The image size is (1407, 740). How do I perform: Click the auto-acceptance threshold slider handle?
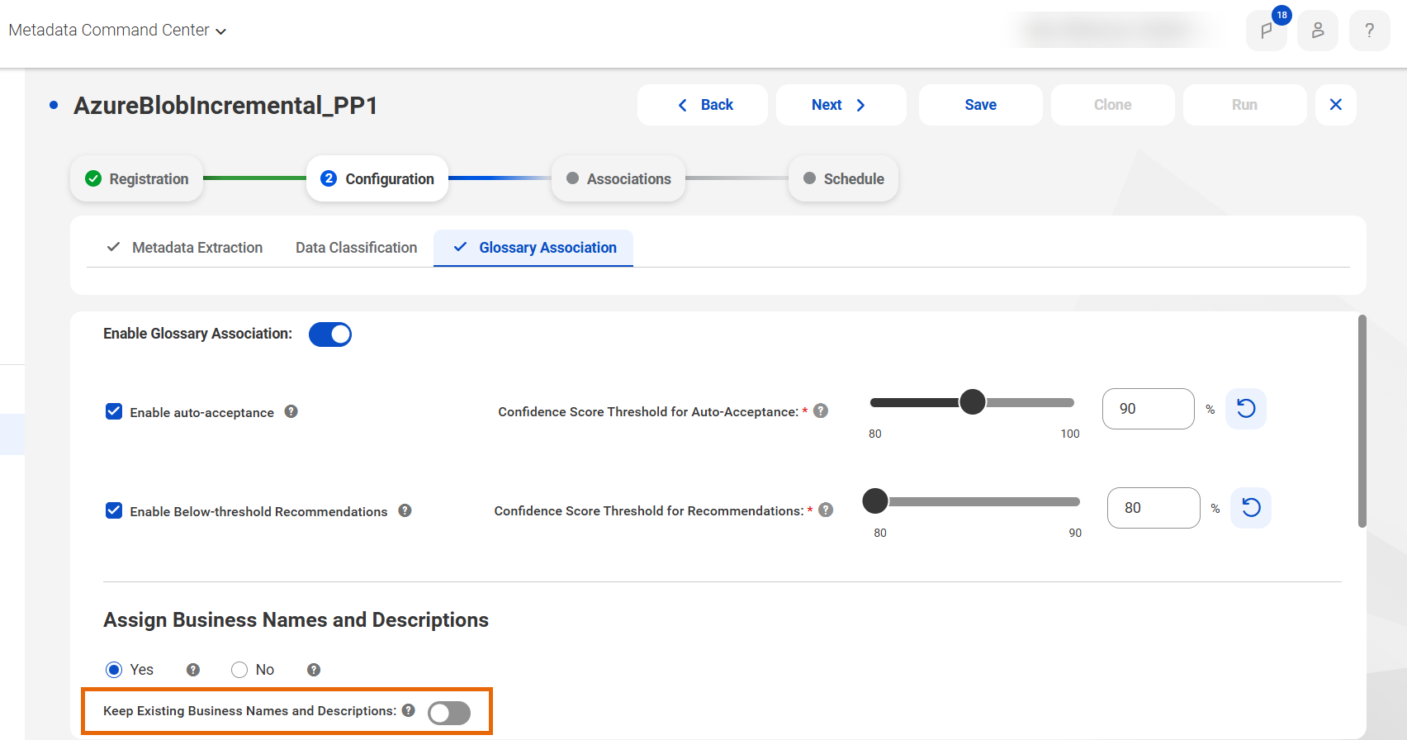(x=973, y=402)
